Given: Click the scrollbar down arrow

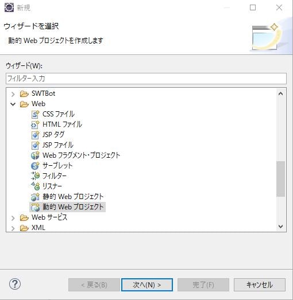Looking at the screenshot, I should coord(281,227).
